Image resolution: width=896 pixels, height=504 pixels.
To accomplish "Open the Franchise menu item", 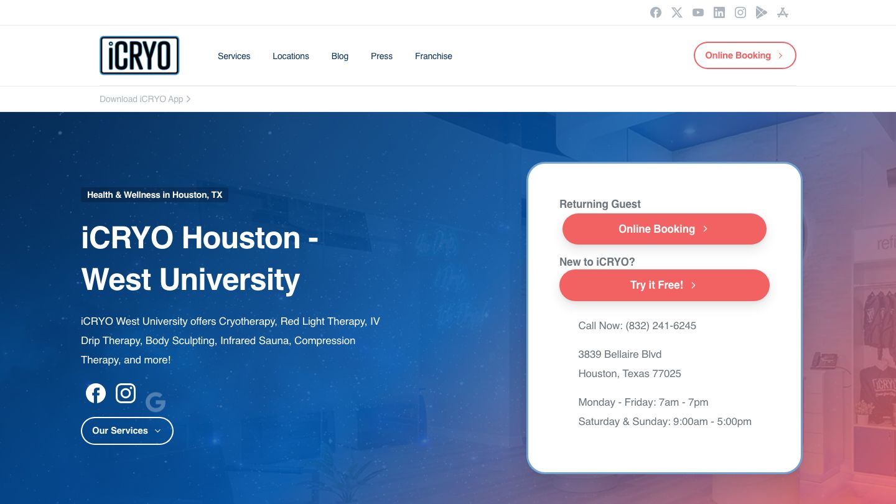I will pos(433,56).
